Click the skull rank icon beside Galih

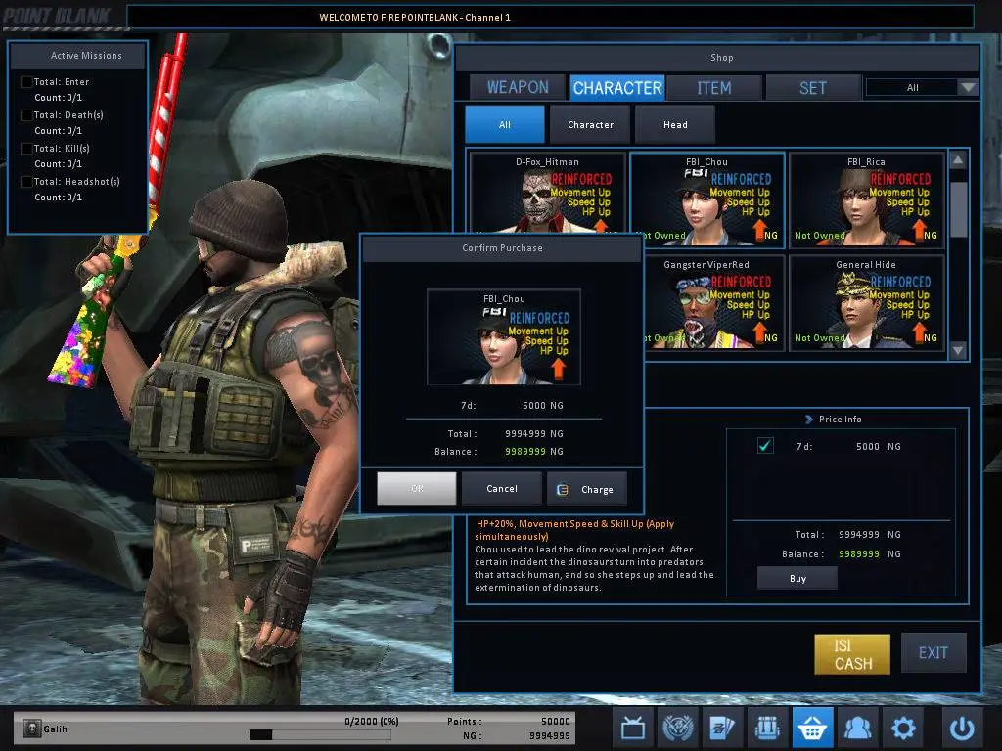tap(31, 728)
